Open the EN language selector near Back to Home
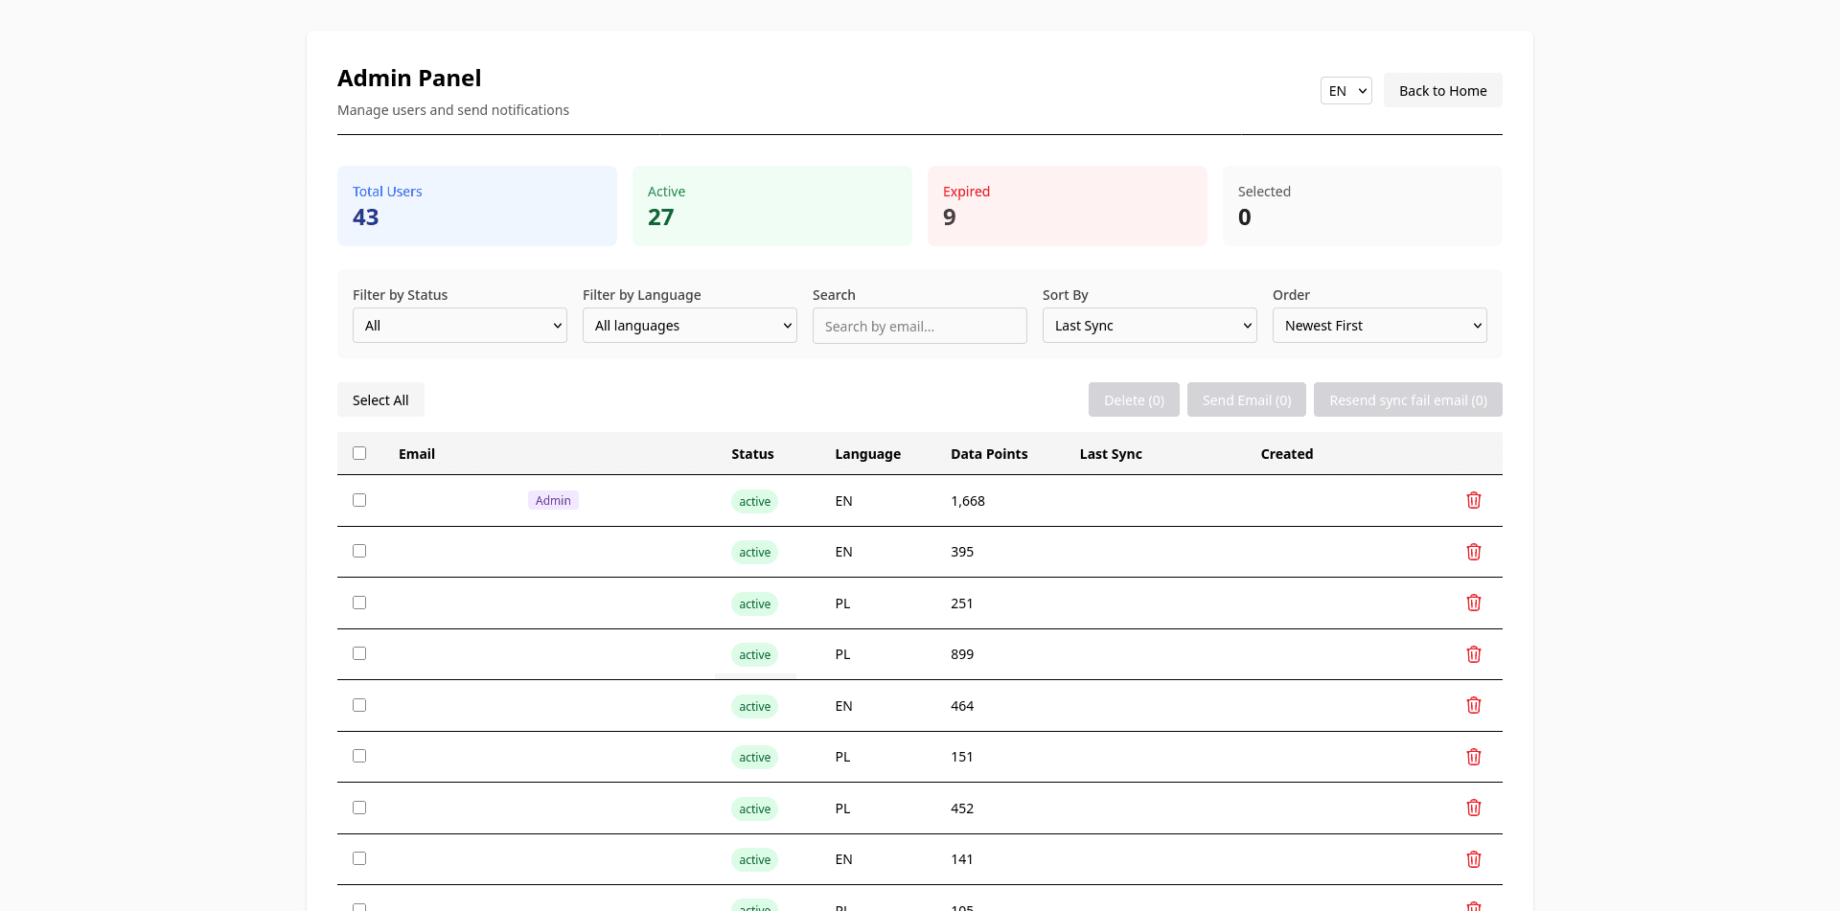Image resolution: width=1840 pixels, height=911 pixels. pyautogui.click(x=1345, y=90)
